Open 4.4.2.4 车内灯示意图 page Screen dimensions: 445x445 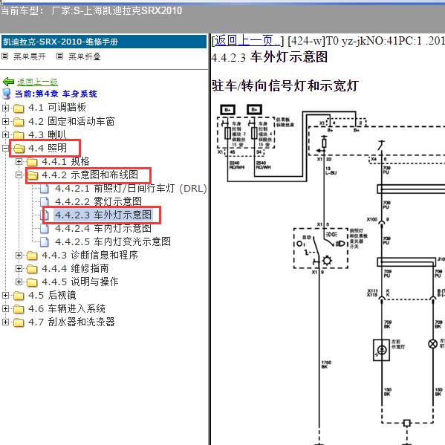[103, 228]
